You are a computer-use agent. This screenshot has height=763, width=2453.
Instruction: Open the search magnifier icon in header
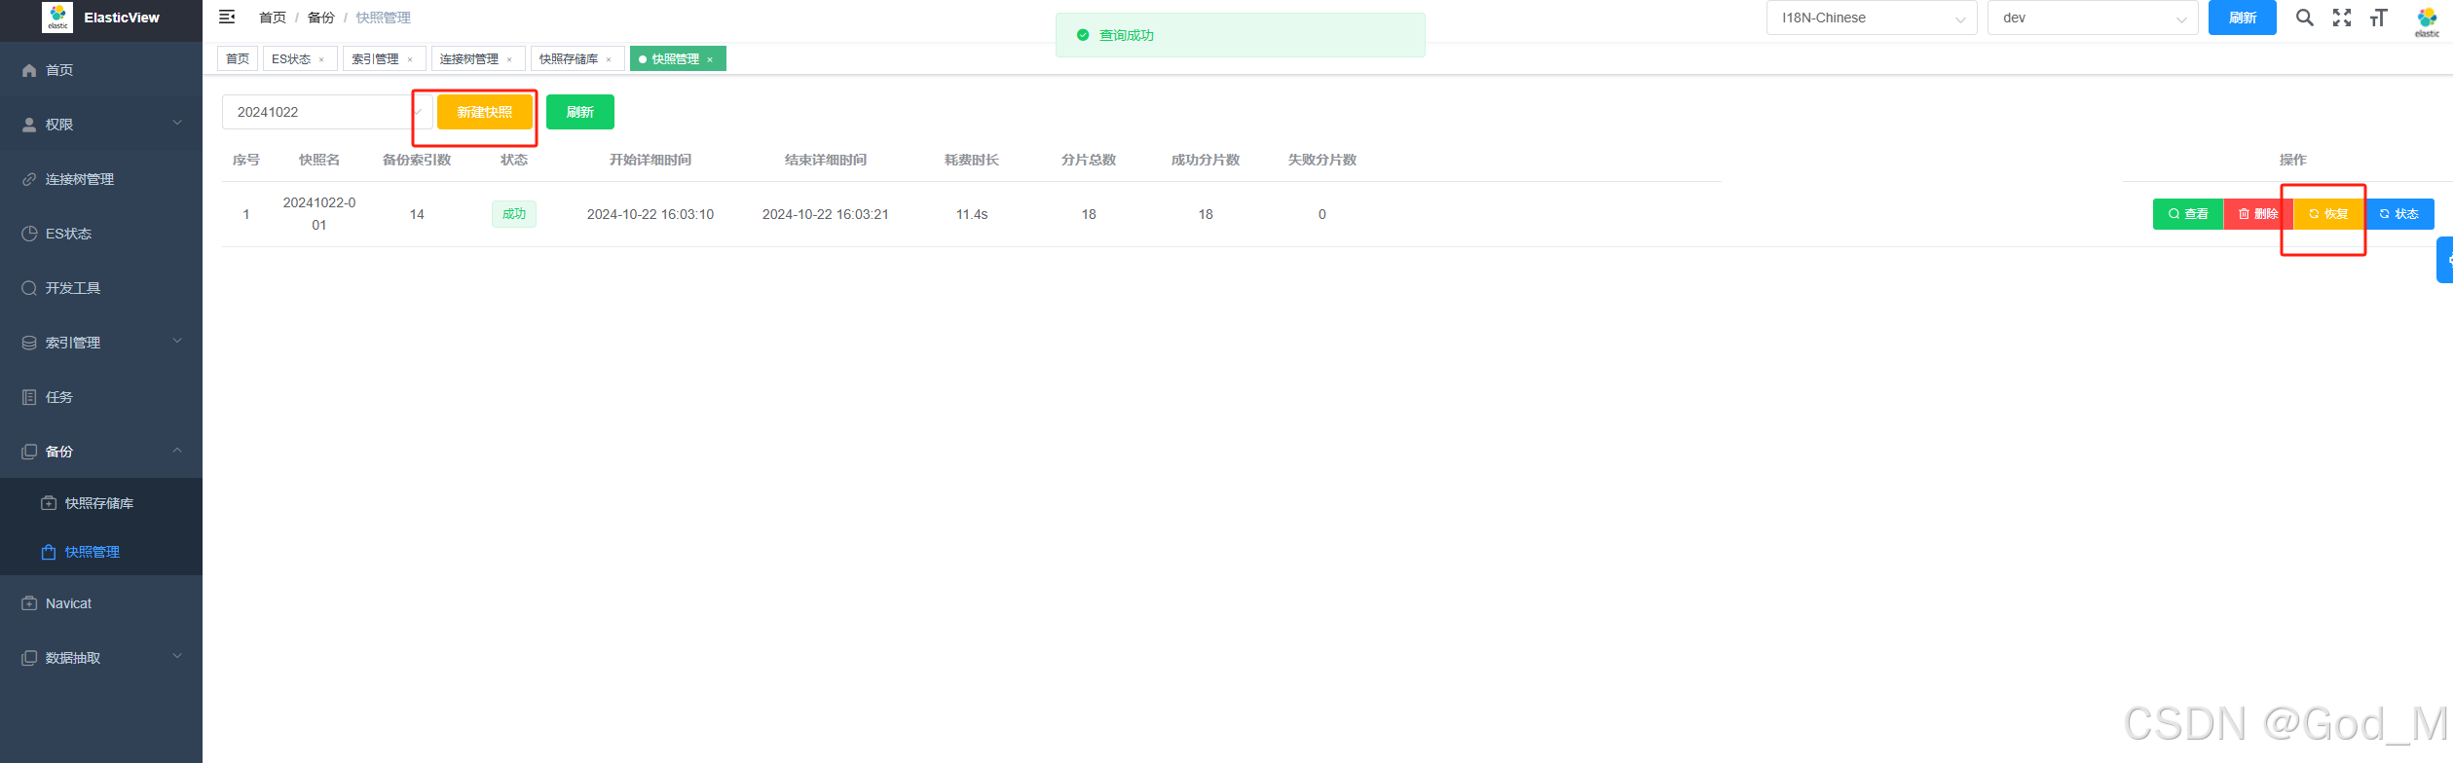click(2304, 18)
